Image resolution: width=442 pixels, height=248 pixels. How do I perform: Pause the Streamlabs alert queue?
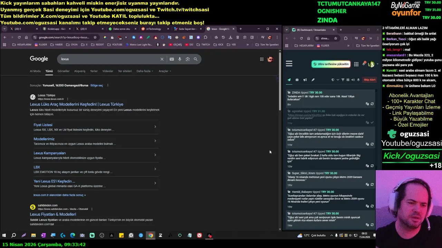tap(348, 80)
